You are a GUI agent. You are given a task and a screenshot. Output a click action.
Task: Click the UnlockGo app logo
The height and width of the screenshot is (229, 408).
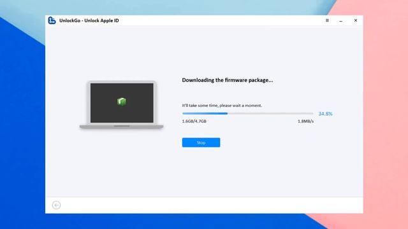click(52, 20)
